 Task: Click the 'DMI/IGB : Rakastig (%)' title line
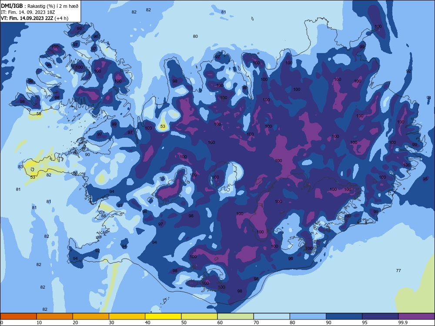point(40,6)
